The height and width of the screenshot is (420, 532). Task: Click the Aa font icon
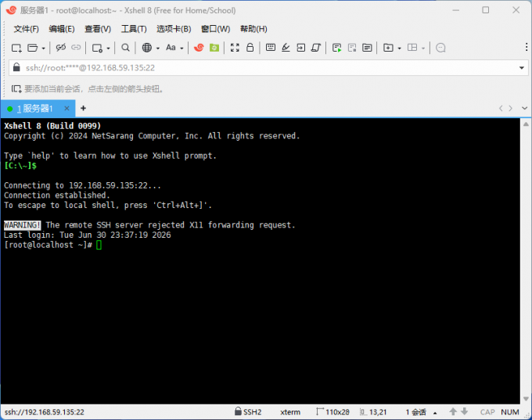pyautogui.click(x=171, y=48)
